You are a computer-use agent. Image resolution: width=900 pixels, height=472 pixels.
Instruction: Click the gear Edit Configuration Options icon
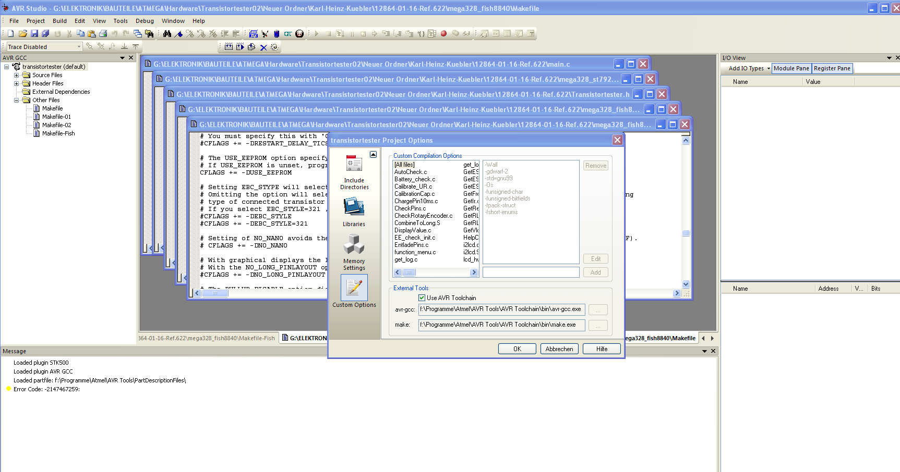pyautogui.click(x=274, y=47)
